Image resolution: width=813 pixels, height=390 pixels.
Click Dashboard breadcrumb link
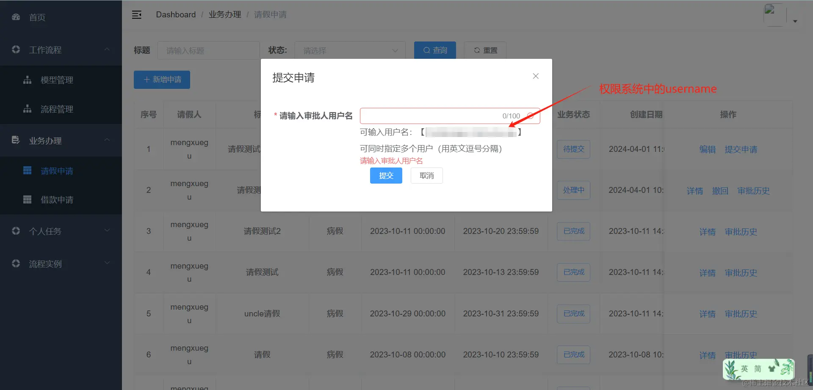(176, 14)
